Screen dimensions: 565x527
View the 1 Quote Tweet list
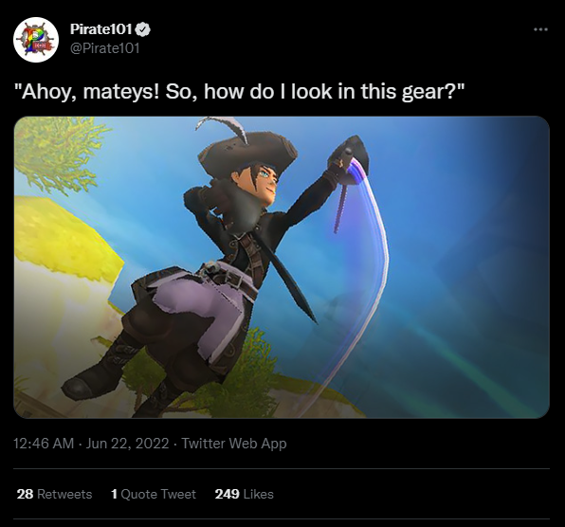tap(154, 494)
